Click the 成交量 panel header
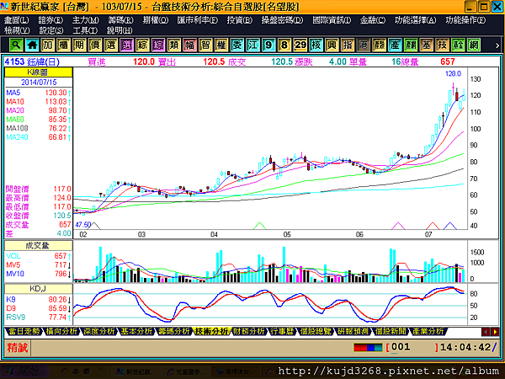Viewport: 505px width, 379px height. (x=39, y=246)
